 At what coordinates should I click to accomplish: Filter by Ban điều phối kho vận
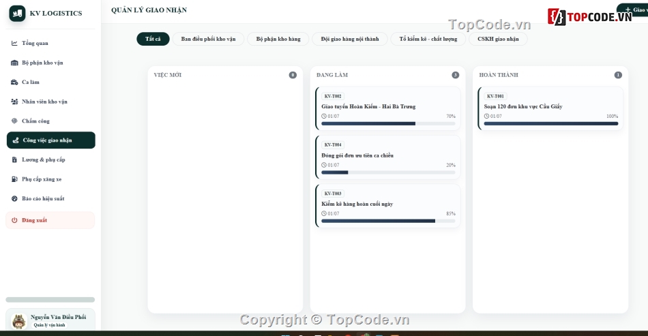[x=208, y=39]
